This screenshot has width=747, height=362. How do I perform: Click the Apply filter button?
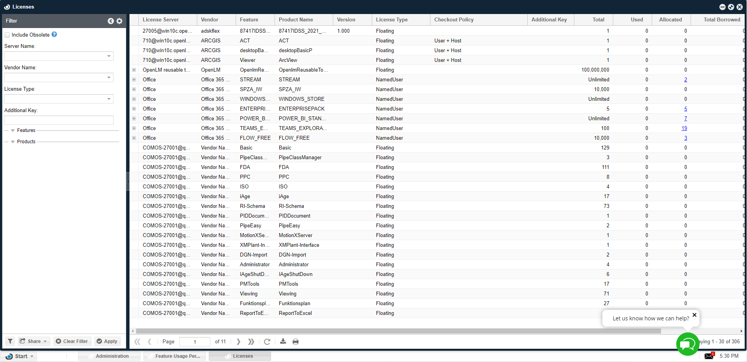pos(107,341)
